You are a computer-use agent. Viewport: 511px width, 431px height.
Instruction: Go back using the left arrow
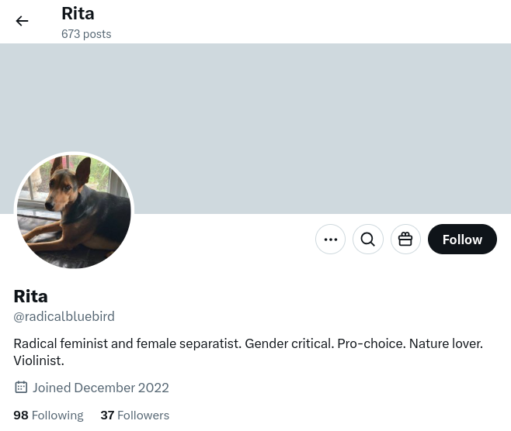(22, 22)
